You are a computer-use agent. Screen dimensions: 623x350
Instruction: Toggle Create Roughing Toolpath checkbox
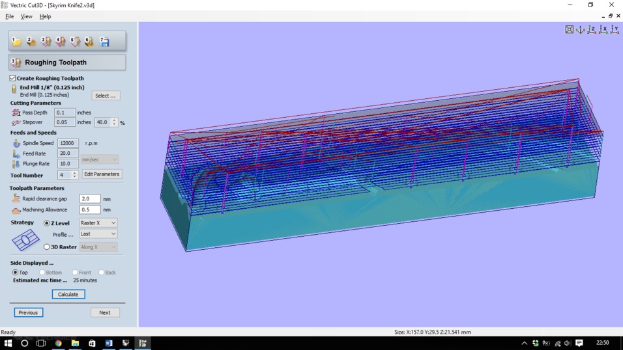(x=13, y=78)
